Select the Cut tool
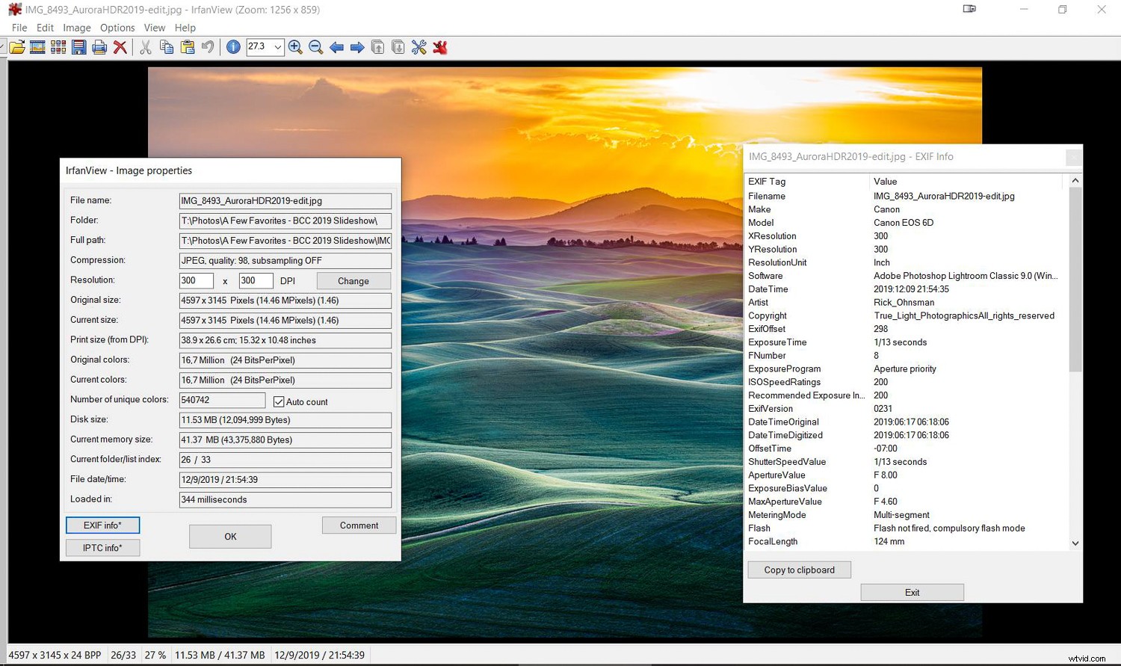This screenshot has height=666, width=1121. point(145,47)
